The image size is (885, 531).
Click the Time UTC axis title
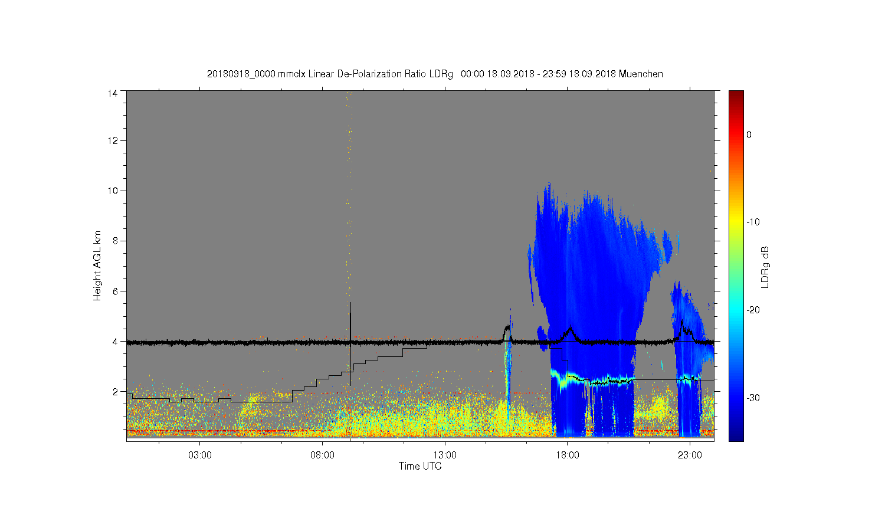click(420, 466)
